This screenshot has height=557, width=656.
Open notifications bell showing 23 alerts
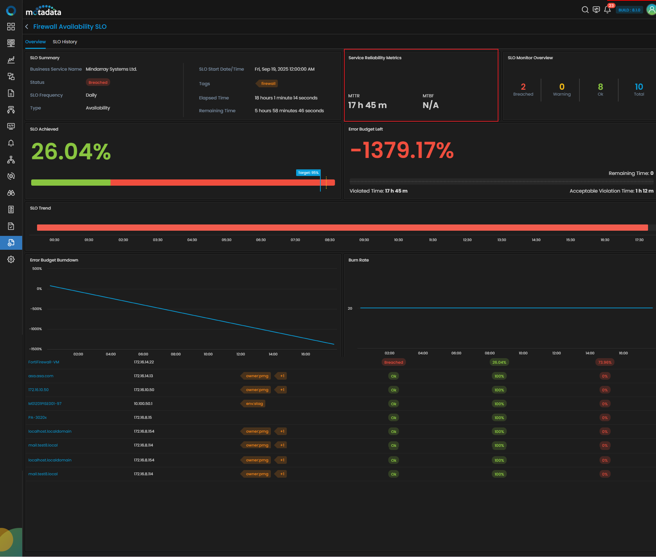[607, 10]
